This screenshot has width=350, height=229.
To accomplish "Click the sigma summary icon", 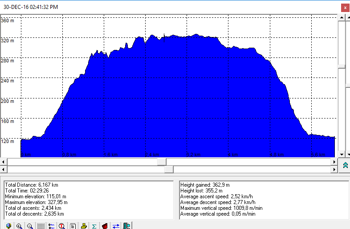I will point(94,226).
